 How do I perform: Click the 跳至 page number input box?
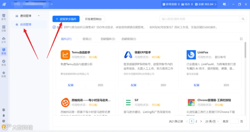pyautogui.click(x=234, y=121)
